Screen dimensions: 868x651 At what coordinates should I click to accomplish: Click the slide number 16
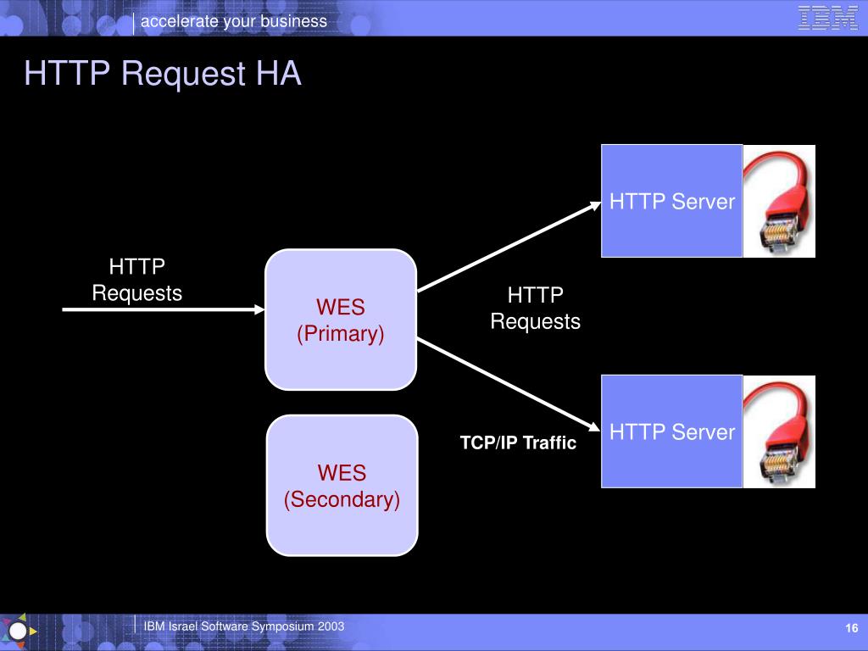click(851, 628)
